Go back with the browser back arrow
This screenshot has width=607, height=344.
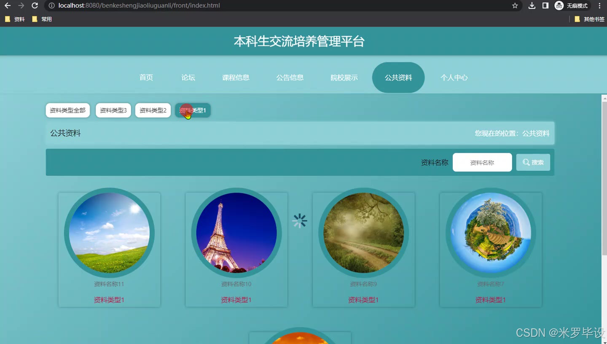[7, 5]
